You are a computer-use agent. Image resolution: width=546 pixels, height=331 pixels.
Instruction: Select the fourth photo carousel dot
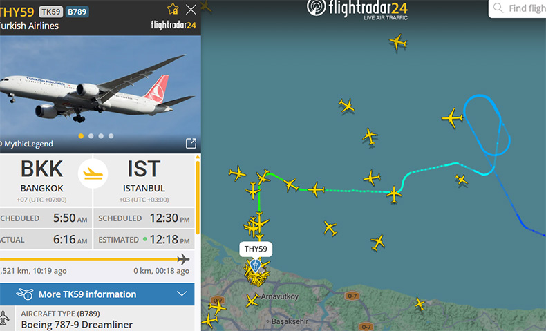pos(111,136)
